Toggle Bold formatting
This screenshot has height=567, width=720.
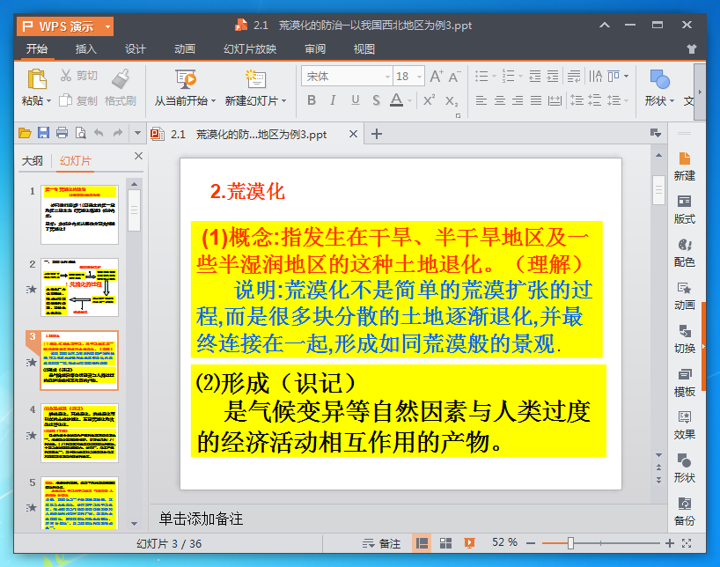(312, 100)
